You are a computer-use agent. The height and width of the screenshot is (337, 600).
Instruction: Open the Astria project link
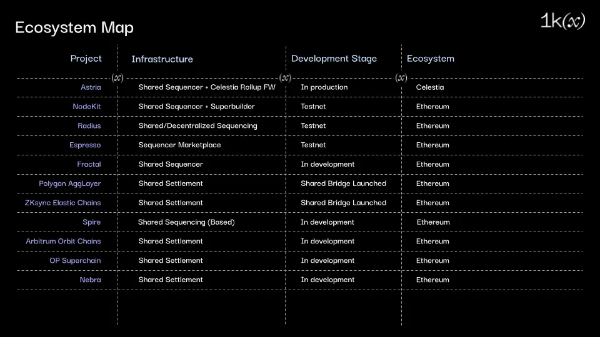coord(91,87)
